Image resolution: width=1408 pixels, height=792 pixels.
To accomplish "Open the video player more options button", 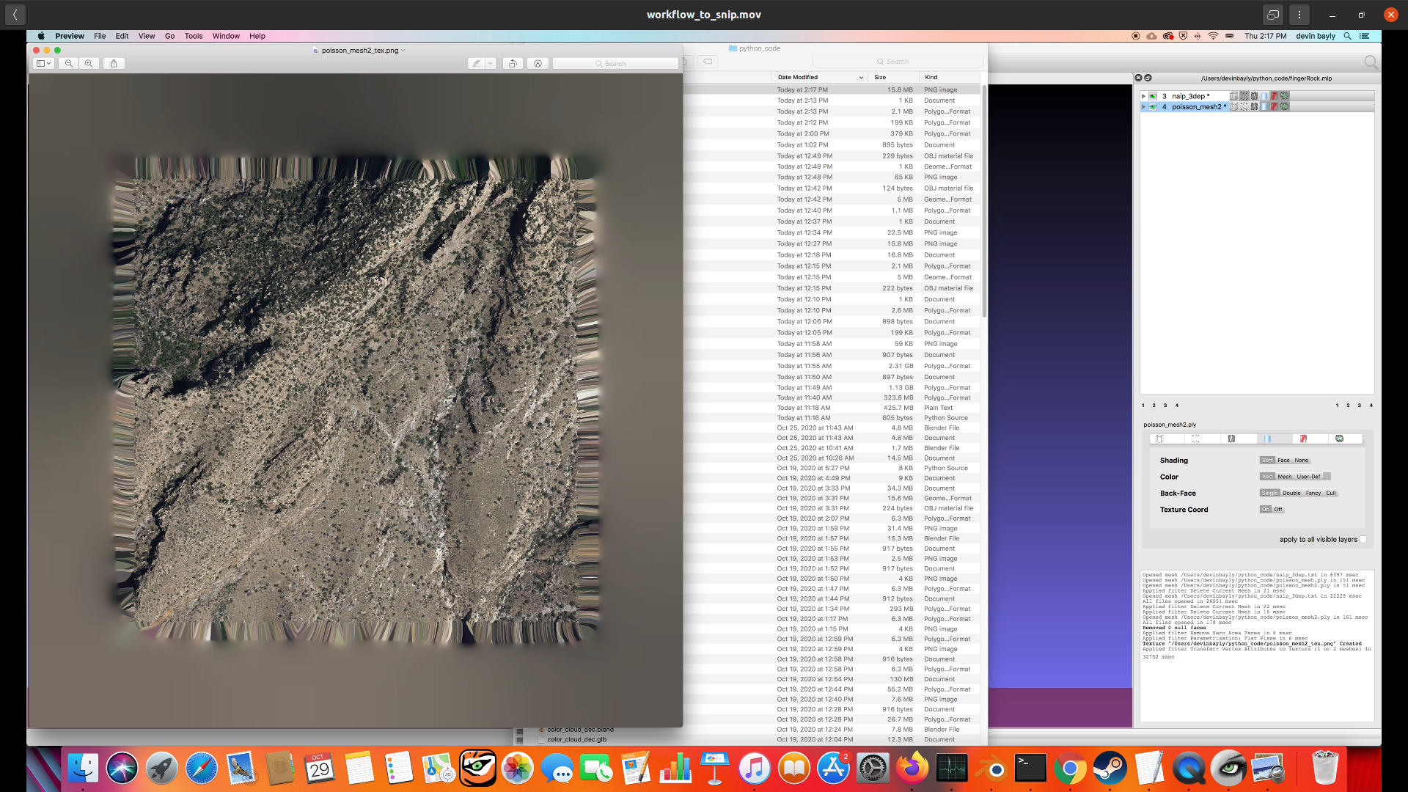I will pyautogui.click(x=1299, y=15).
